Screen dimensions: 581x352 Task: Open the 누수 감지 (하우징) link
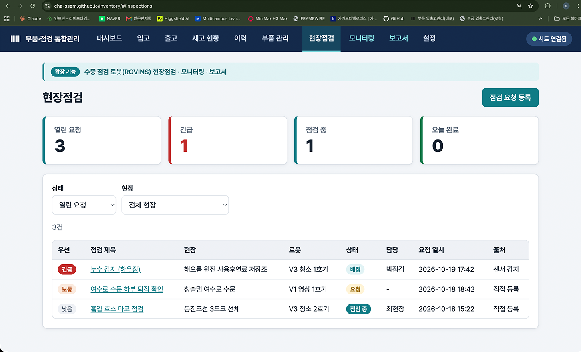click(x=115, y=270)
